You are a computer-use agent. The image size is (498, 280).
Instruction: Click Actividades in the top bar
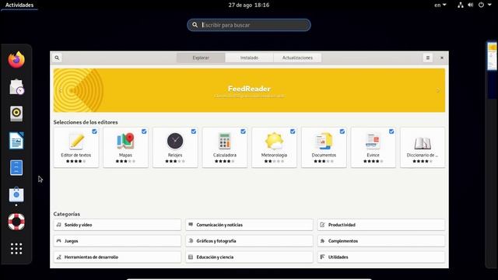click(19, 5)
